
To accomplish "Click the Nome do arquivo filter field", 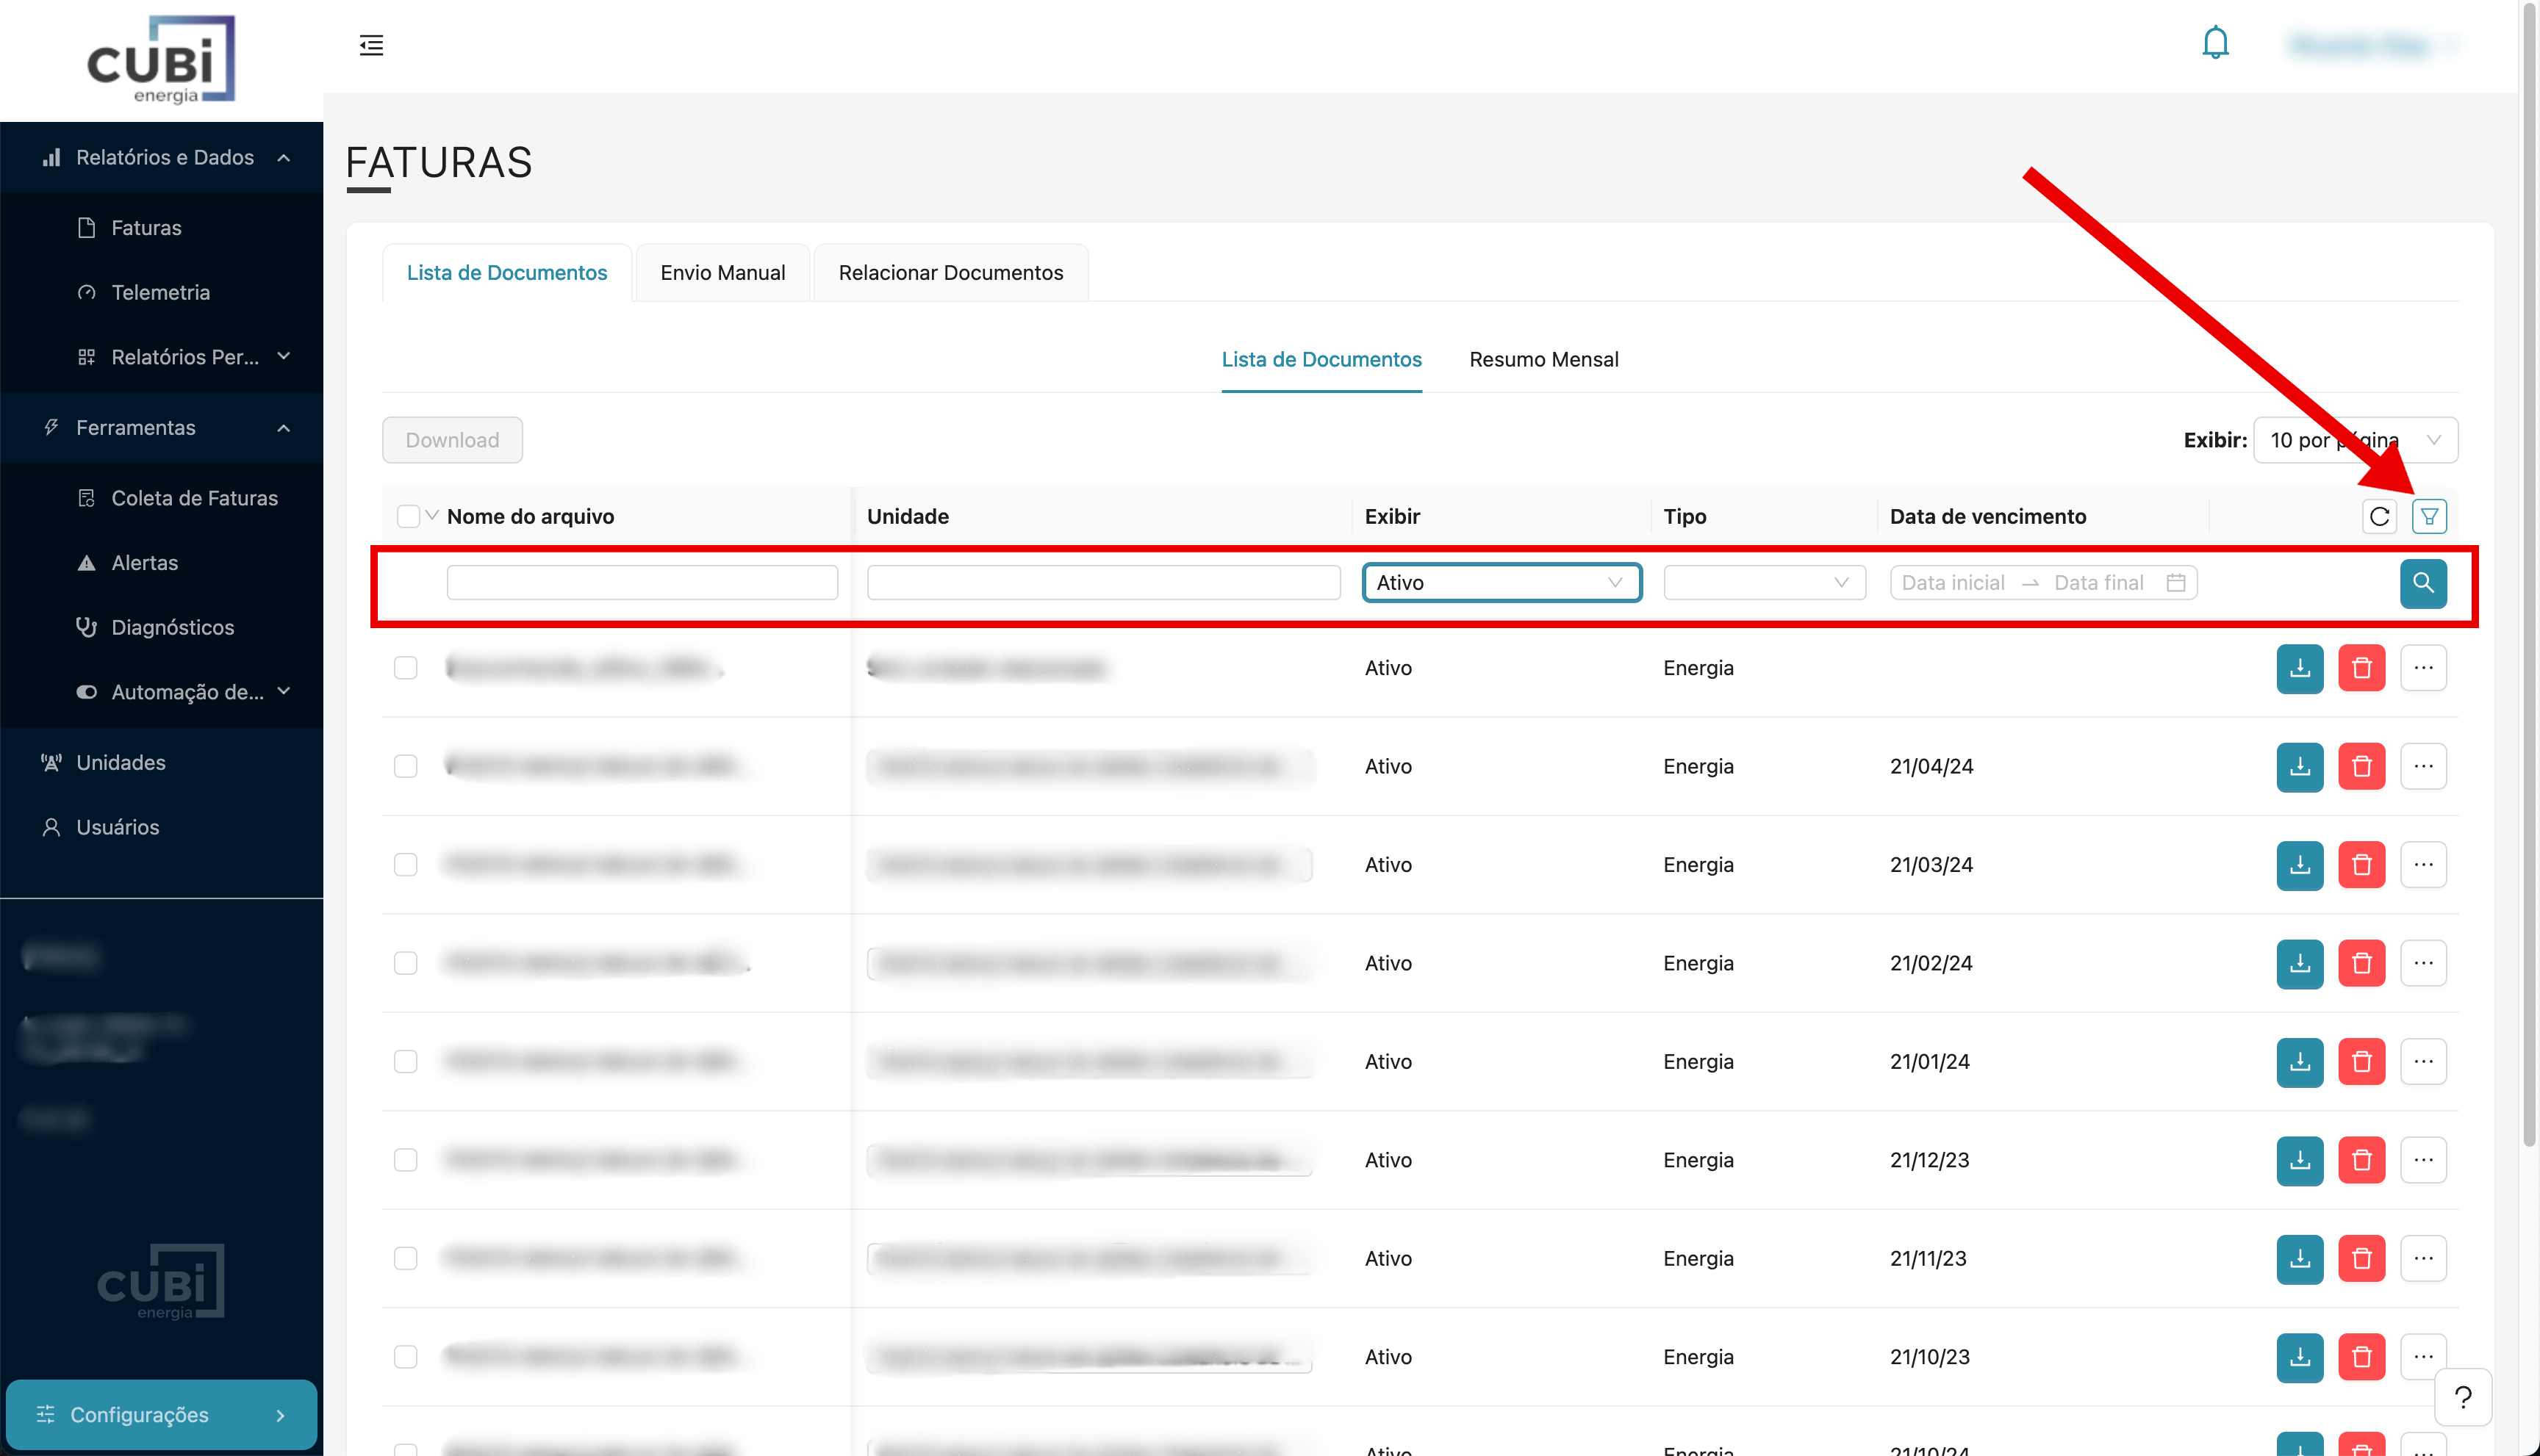I will 642,583.
